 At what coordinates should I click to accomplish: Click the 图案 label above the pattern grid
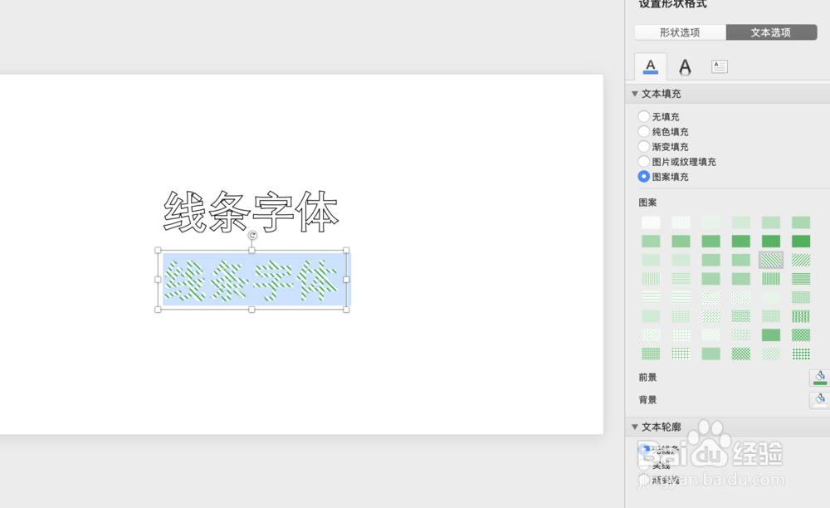[647, 203]
